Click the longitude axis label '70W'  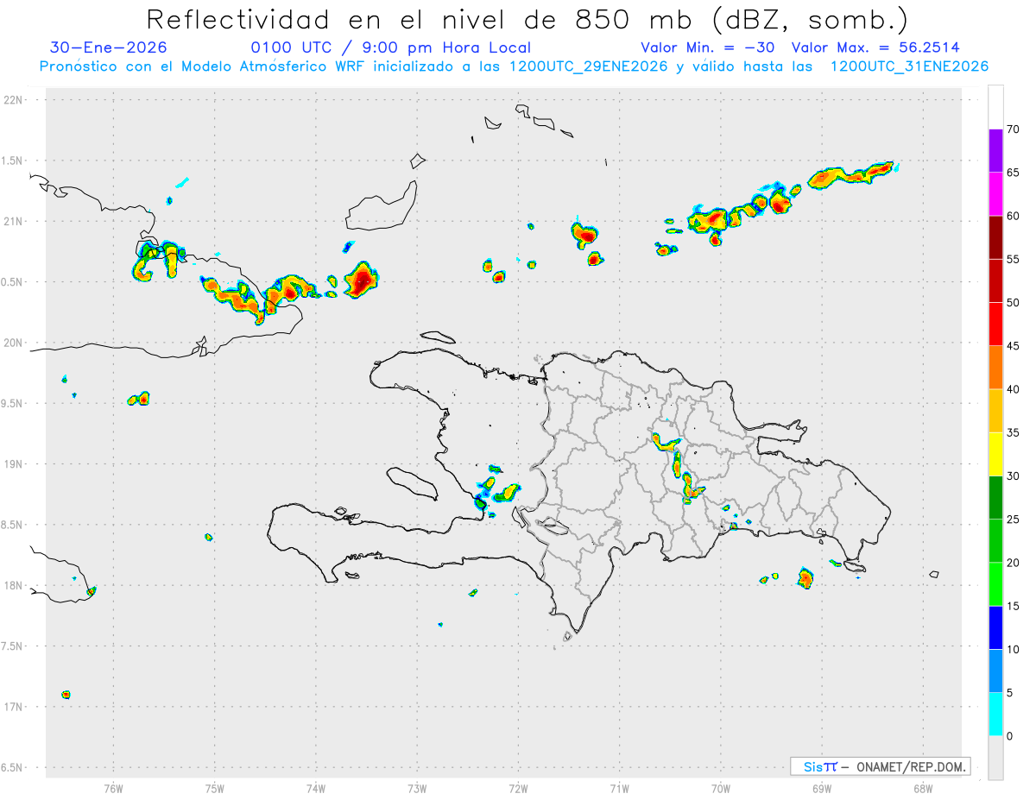[721, 789]
